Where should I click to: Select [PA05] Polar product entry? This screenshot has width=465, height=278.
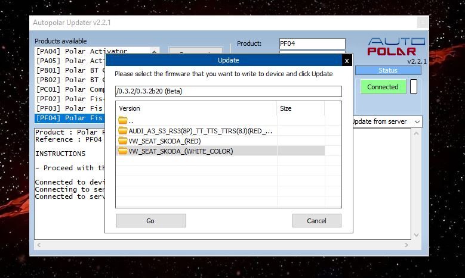pos(70,61)
